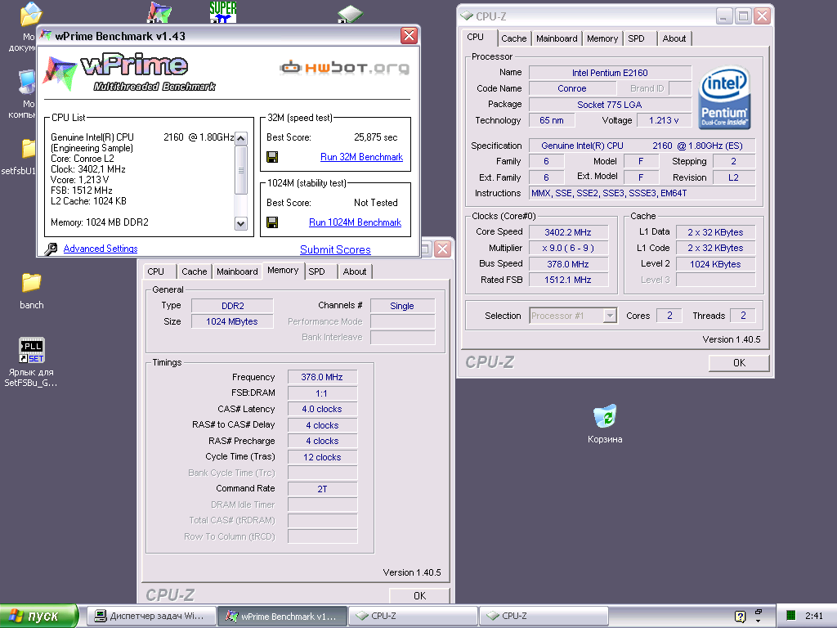837x628 pixels.
Task: Click the Command Rate 2T value
Action: [x=322, y=489]
